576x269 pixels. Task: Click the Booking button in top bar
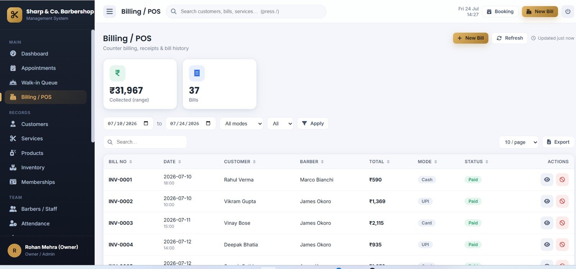coord(500,12)
